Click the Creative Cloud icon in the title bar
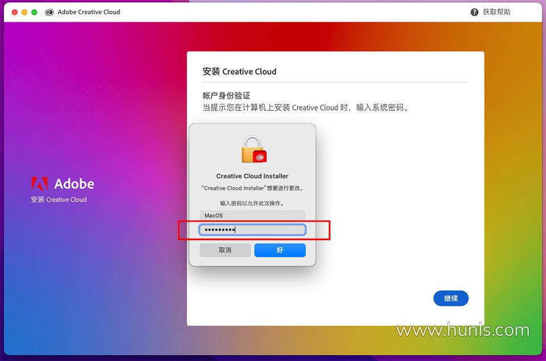Viewport: 546px width, 361px height. point(49,12)
